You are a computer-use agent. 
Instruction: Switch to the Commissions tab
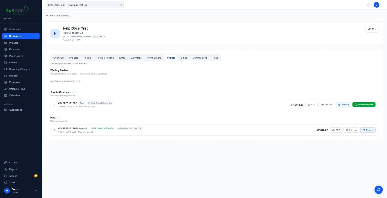click(x=200, y=58)
